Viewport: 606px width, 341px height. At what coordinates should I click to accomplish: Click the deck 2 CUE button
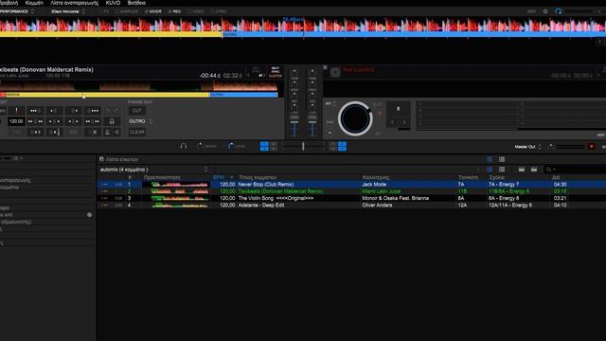[330, 122]
